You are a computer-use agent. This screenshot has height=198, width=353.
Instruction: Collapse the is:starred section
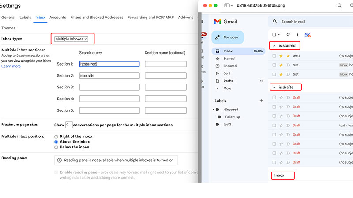tap(274, 46)
